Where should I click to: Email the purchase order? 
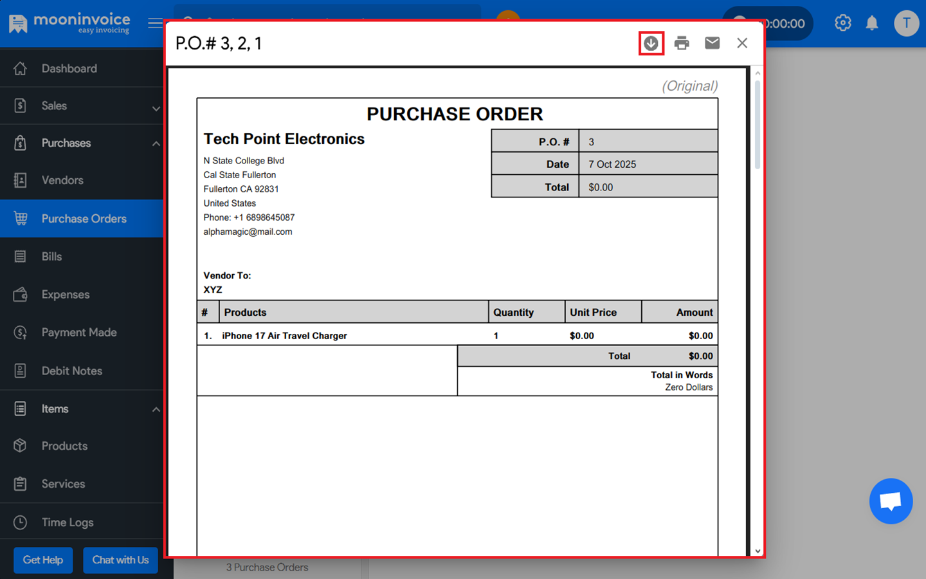click(x=712, y=43)
